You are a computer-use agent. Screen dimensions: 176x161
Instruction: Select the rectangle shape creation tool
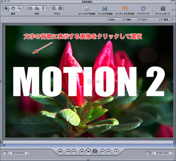(30, 8)
